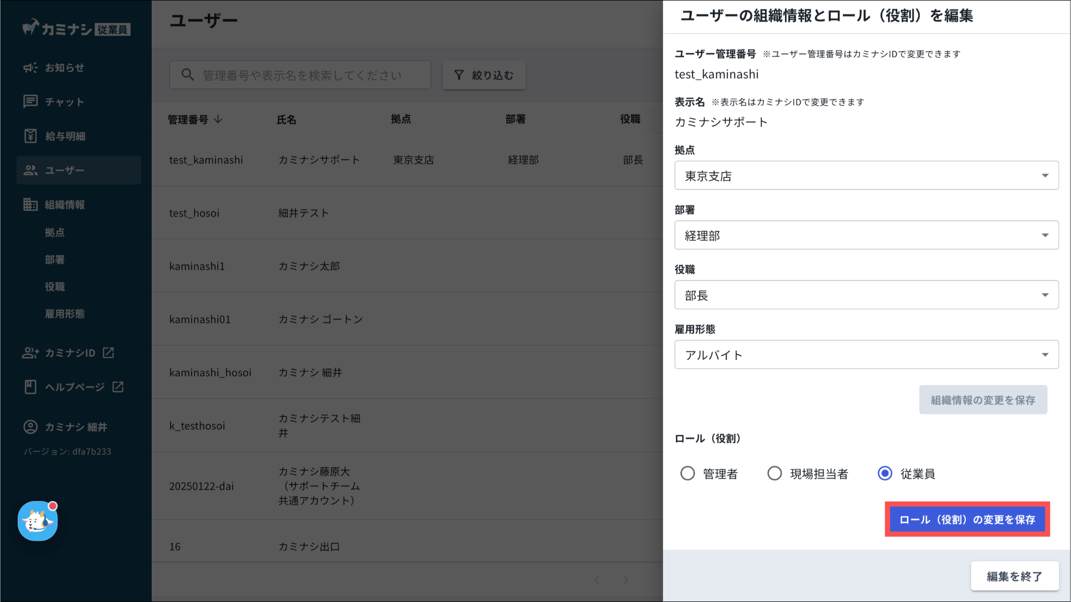Go to the next page arrow

625,579
